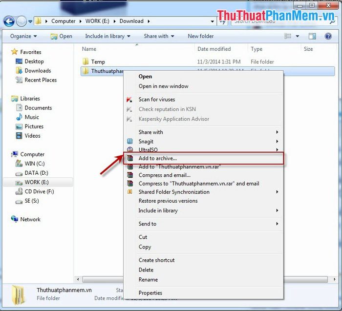Choose Open in the context menu

[145, 77]
